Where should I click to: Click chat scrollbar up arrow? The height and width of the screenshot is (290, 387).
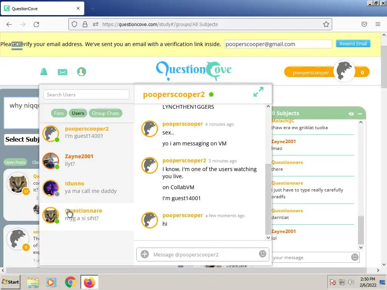pos(268,106)
